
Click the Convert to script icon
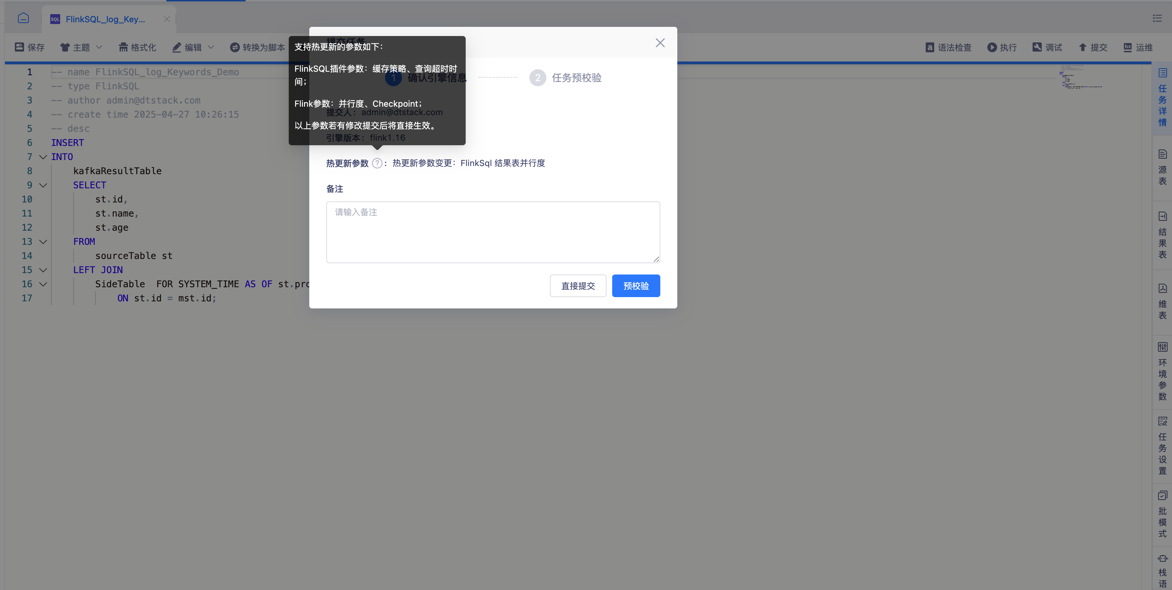[x=235, y=47]
